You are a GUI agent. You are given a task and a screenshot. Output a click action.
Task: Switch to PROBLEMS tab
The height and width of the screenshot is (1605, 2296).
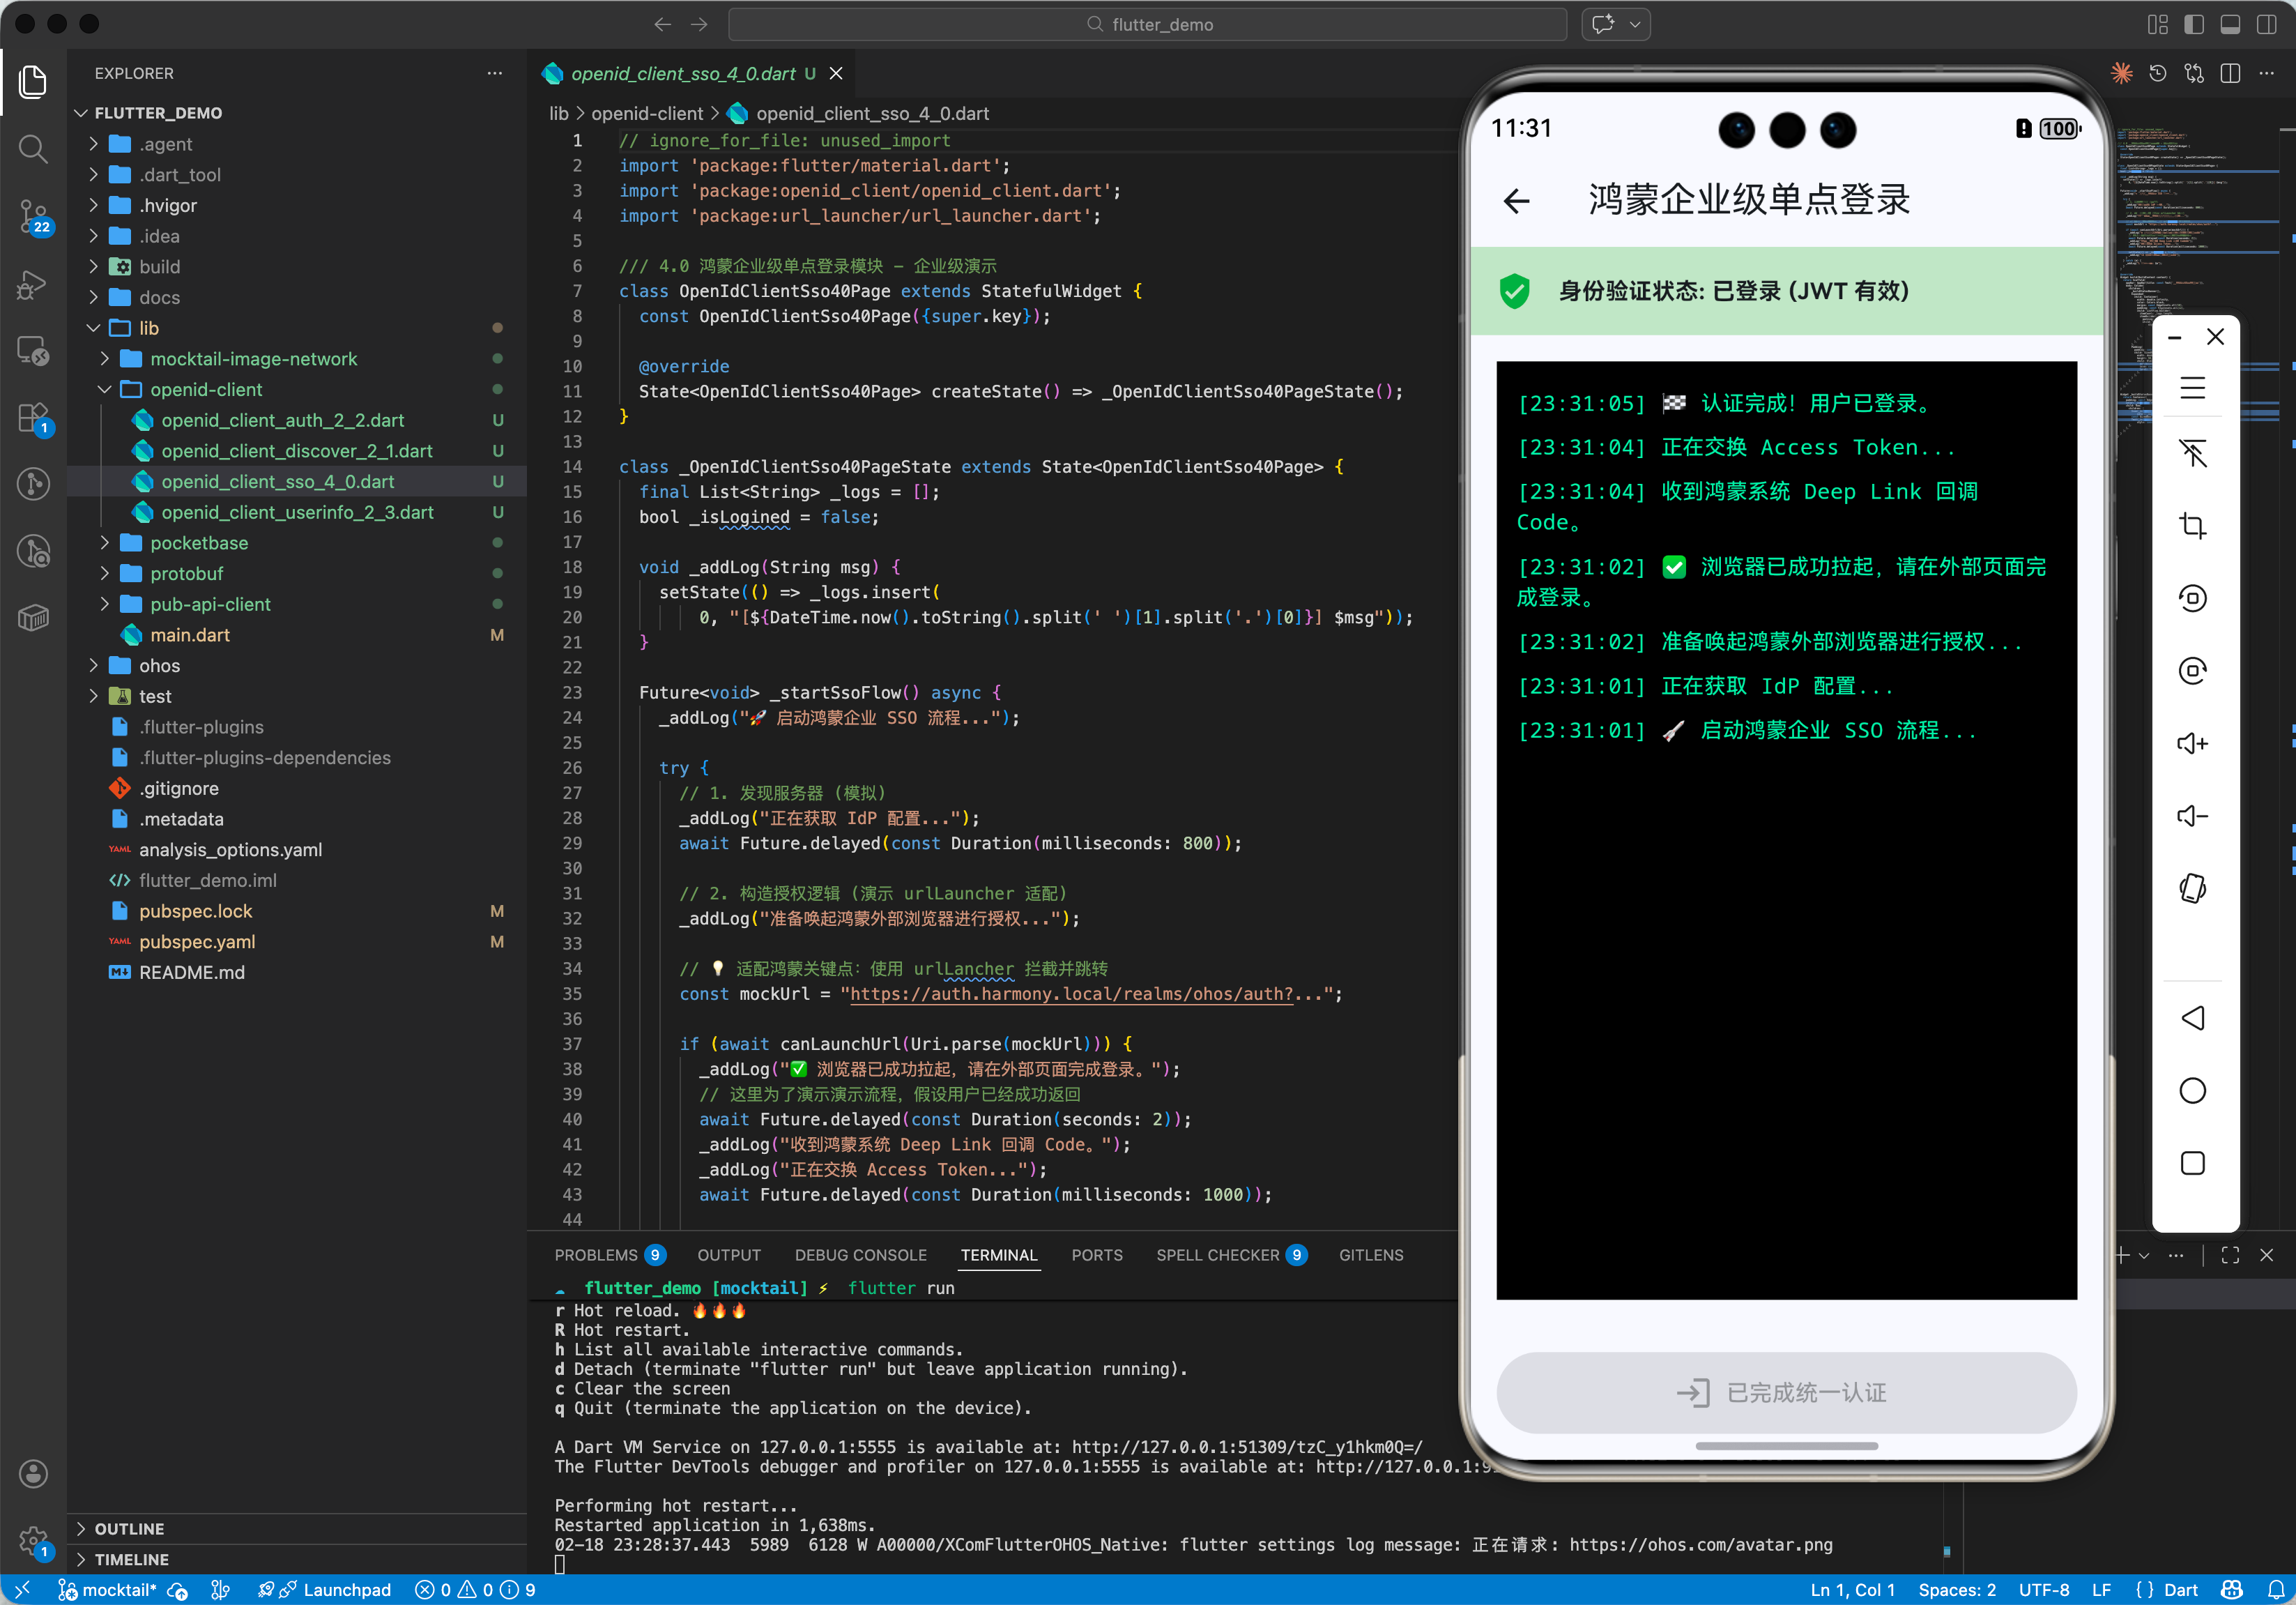point(596,1255)
